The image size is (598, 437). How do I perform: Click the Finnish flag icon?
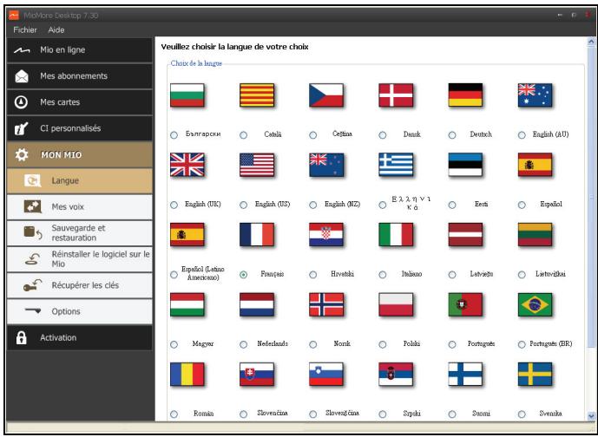point(465,374)
